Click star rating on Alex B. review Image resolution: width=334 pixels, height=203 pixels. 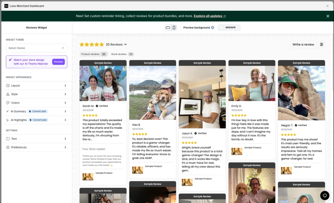tap(139, 134)
